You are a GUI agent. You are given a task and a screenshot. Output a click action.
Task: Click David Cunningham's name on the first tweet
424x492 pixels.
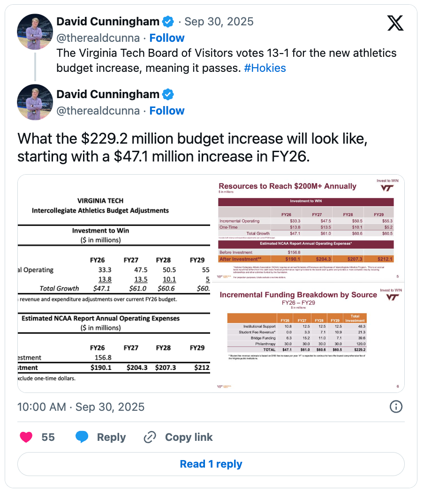tap(108, 22)
